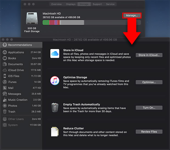
Task: Click the storage window title text
Action: point(85,39)
